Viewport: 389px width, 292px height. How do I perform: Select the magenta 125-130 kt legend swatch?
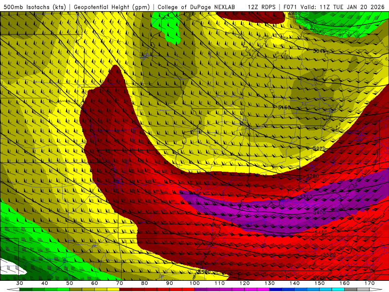[x=264, y=290]
